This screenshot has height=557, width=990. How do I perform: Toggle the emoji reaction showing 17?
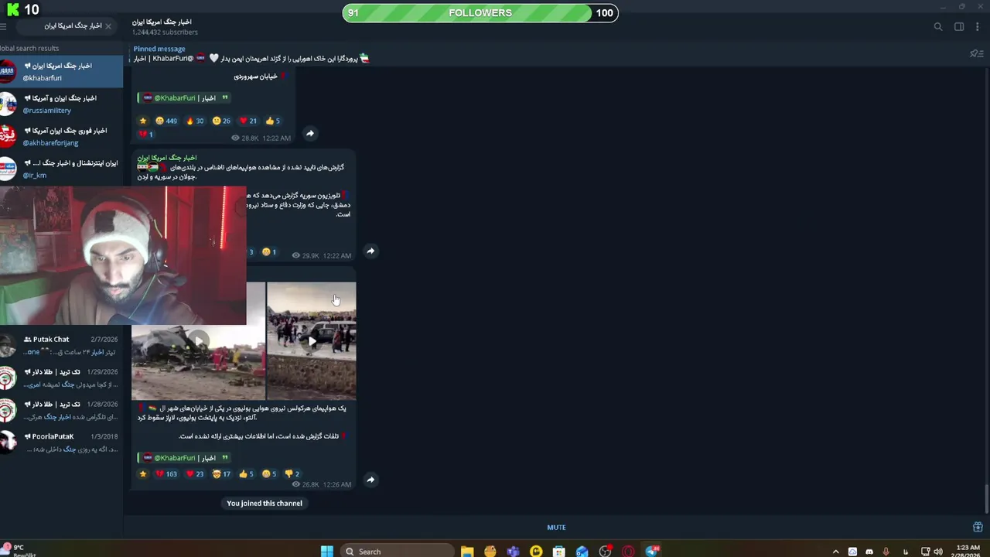pos(221,474)
